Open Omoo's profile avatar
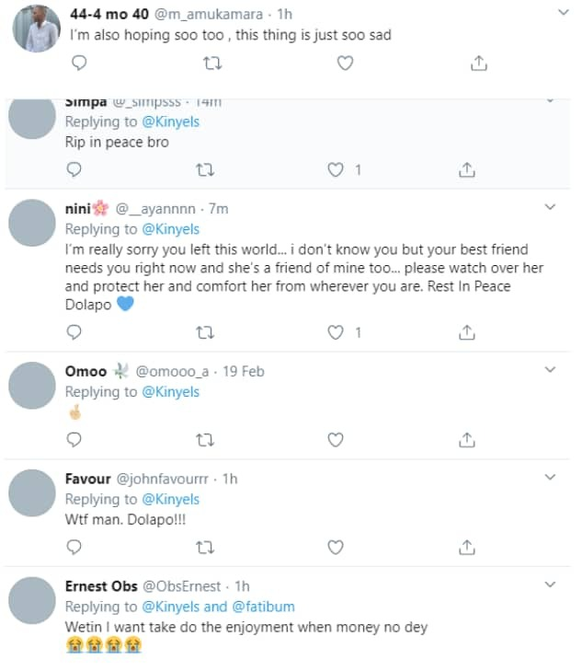The height and width of the screenshot is (671, 582). coord(32,386)
